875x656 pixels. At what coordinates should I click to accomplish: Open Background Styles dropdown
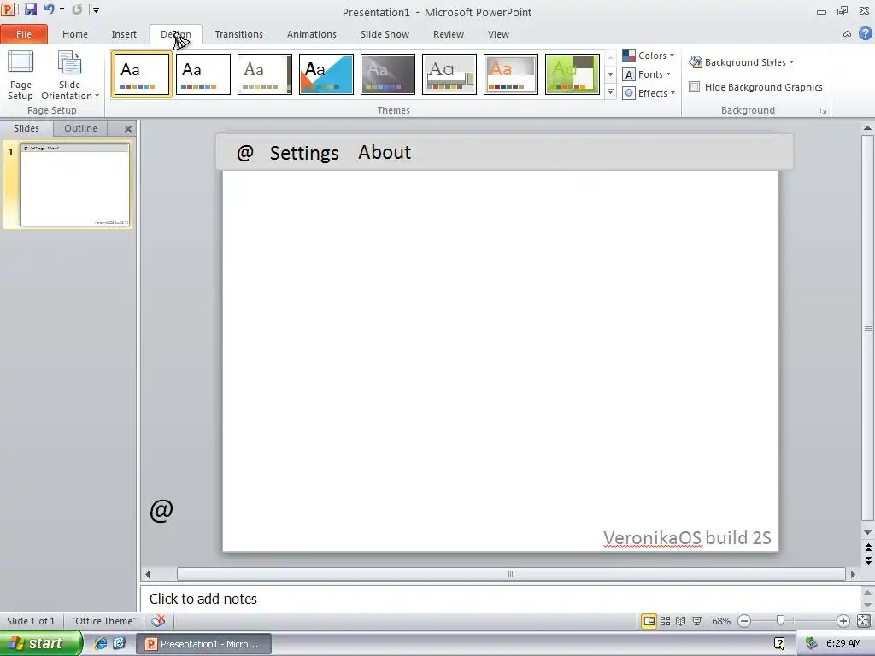click(742, 61)
